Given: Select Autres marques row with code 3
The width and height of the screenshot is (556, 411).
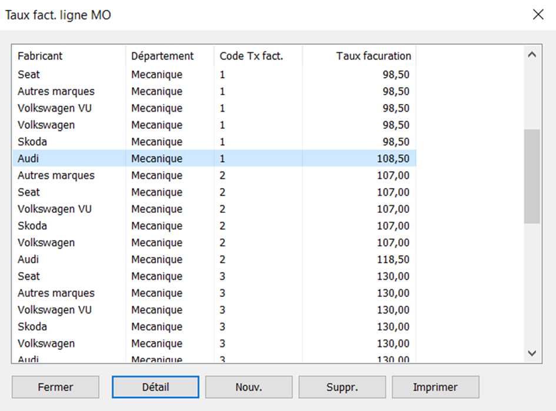Looking at the screenshot, I should coord(214,293).
